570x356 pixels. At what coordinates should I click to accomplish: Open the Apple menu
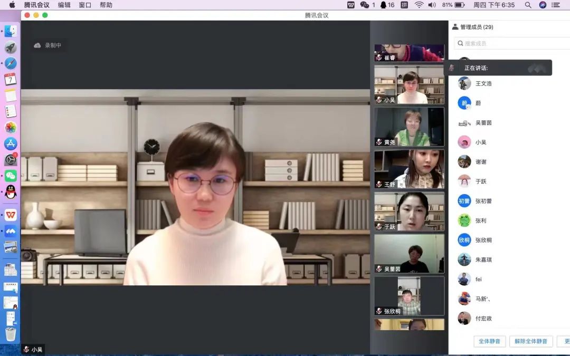tap(12, 5)
